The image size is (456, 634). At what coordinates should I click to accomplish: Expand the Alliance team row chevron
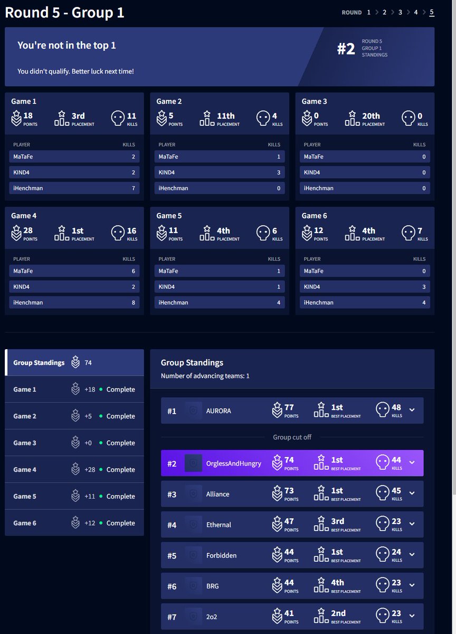click(x=412, y=493)
